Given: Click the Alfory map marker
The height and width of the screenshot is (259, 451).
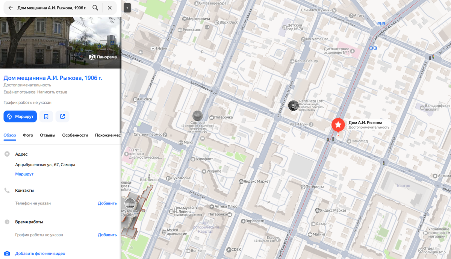Looking at the screenshot, I should pos(351,16).
